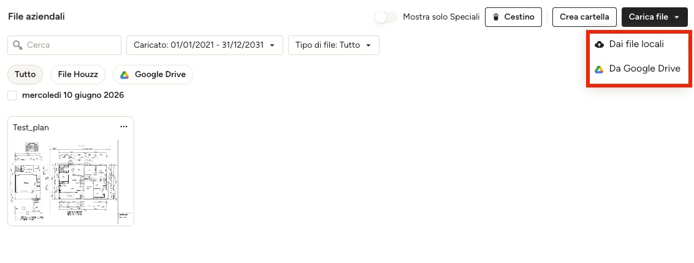Expand the Tipo di file dropdown
Screen dimensions: 694x263
point(334,45)
